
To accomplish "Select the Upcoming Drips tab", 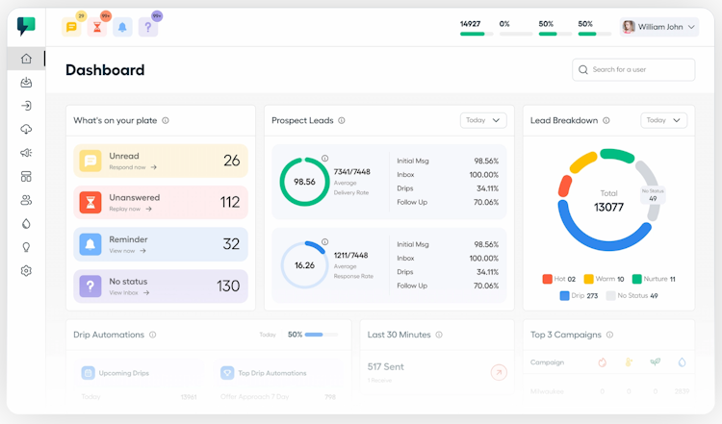I will (116, 373).
